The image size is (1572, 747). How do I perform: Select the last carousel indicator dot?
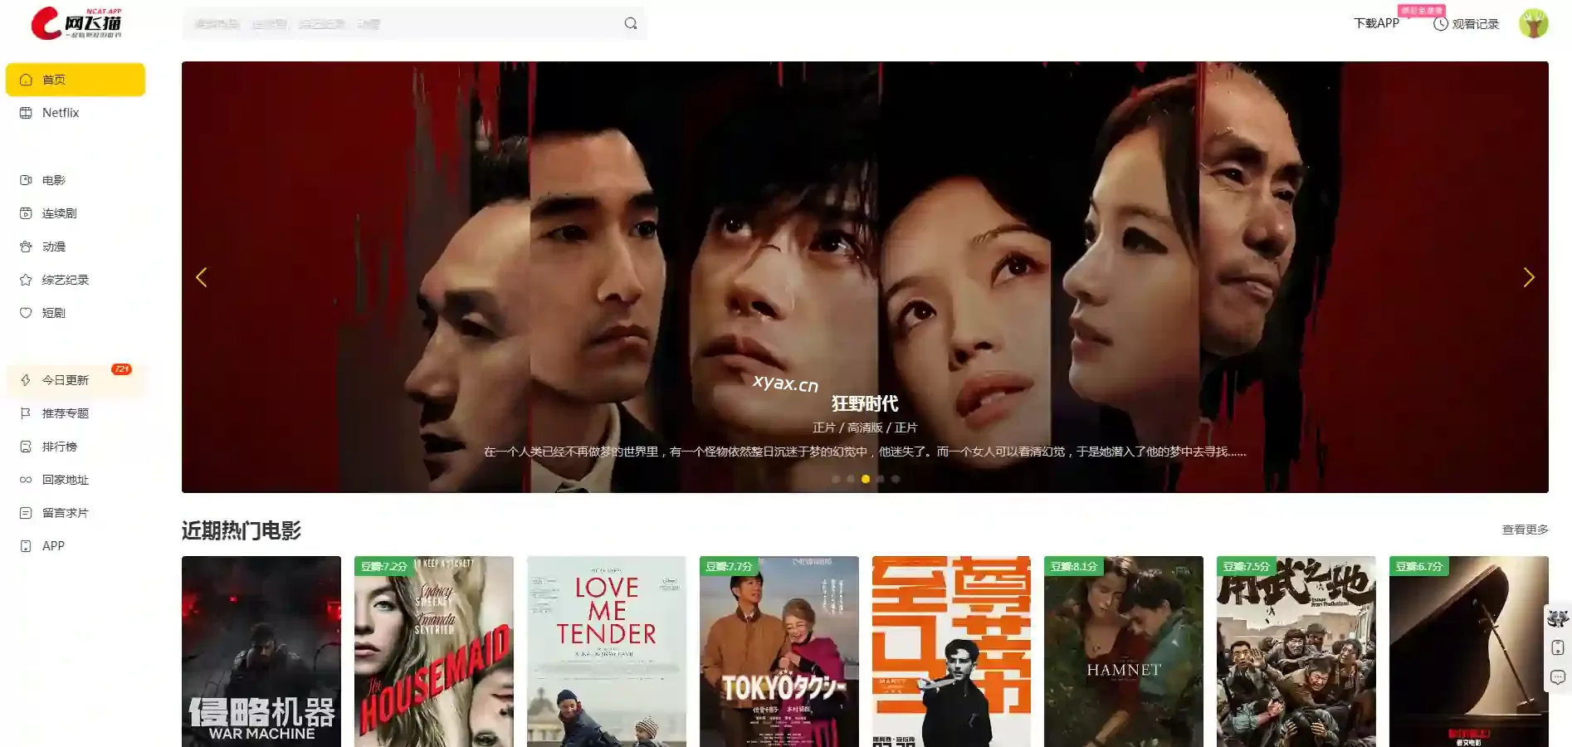896,479
